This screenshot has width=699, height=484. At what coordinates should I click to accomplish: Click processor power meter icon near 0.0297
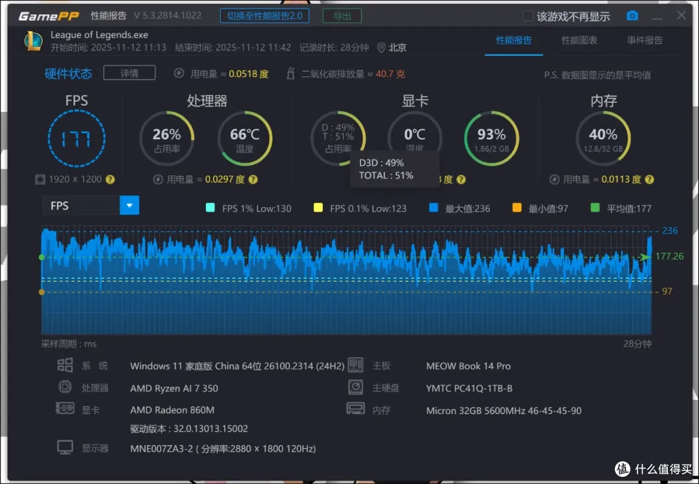158,180
